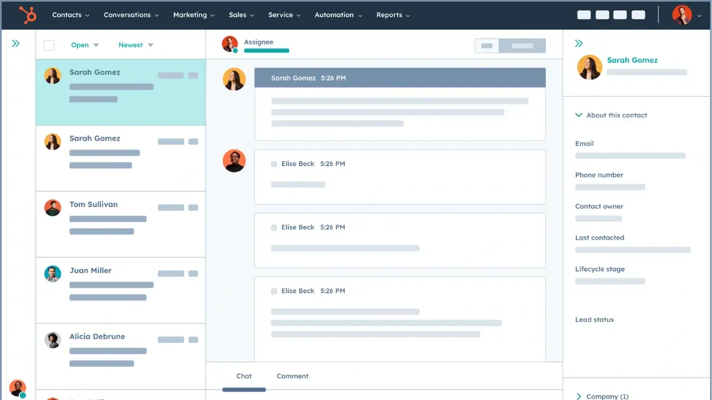
Task: Click the Contact owner field label
Action: tap(599, 206)
